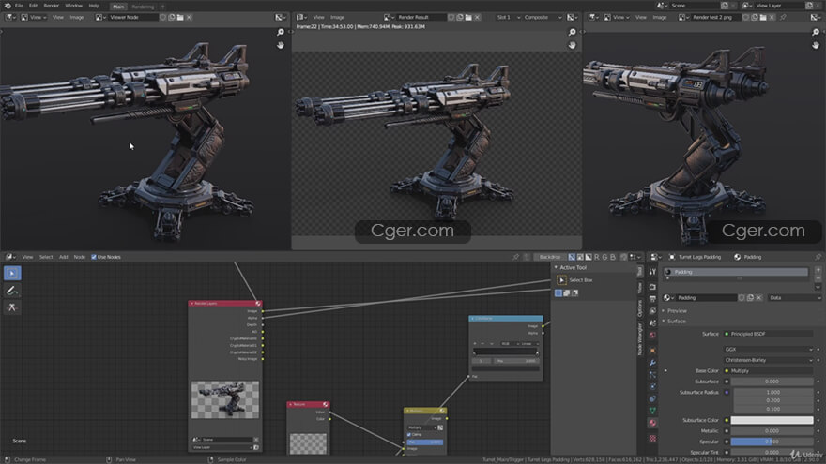Click the zoom magnifier in Render test 2.png editor
Screen dimensions: 826x464
tap(816, 32)
